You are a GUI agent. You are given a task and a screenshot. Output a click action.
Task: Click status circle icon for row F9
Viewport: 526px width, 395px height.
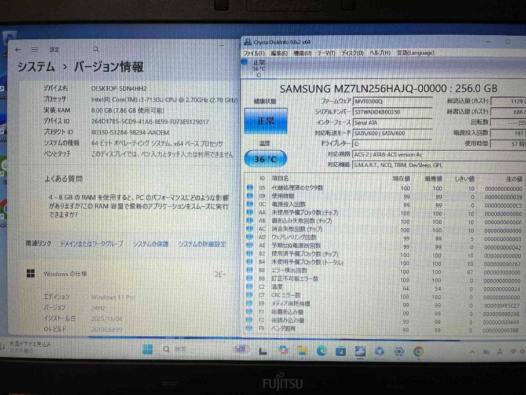pyautogui.click(x=249, y=328)
